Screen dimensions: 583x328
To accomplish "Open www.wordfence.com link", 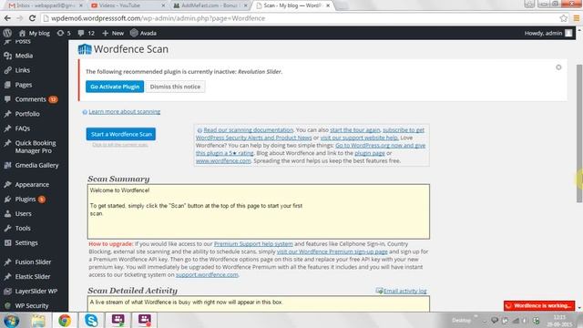I will point(223,161).
